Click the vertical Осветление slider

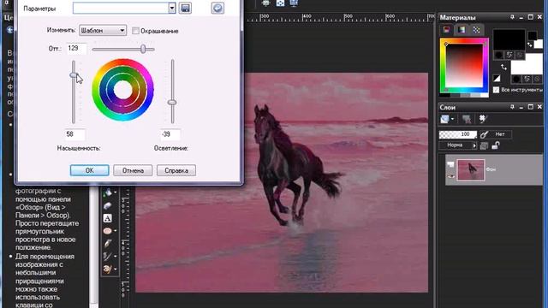172,92
